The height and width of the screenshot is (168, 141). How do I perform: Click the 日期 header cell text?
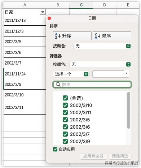coord(9,12)
